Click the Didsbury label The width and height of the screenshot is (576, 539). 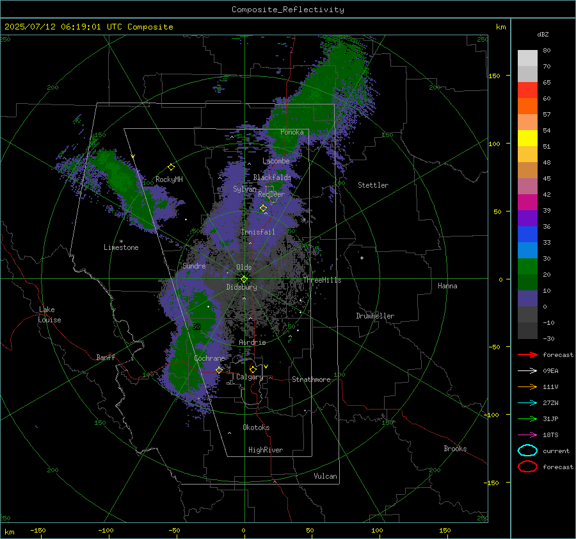coord(241,287)
